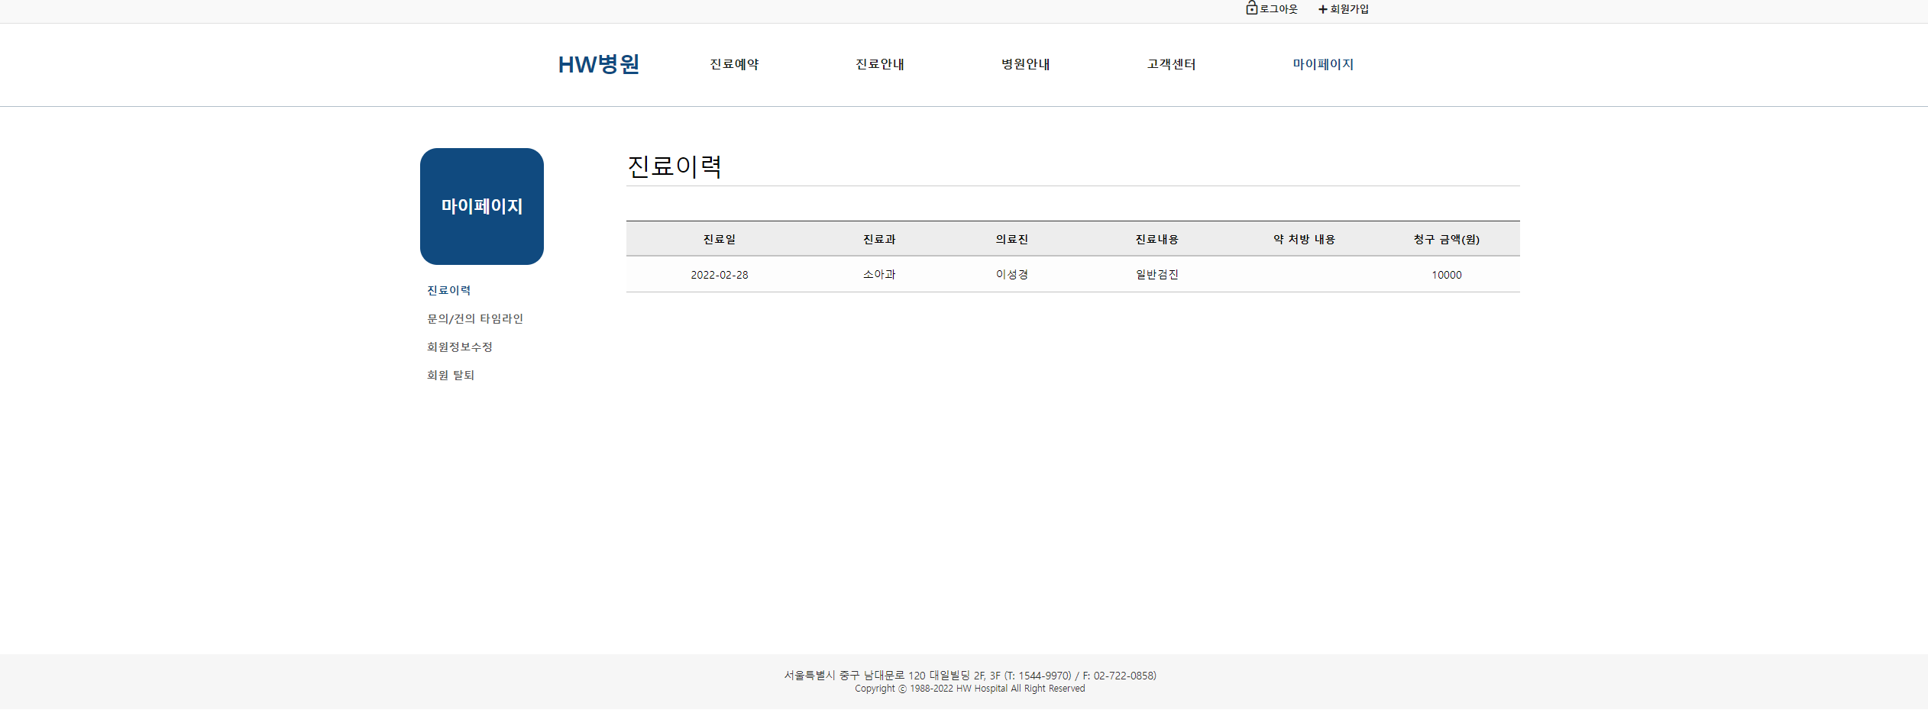Select the HW병원 logo
The height and width of the screenshot is (726, 1928).
(600, 64)
